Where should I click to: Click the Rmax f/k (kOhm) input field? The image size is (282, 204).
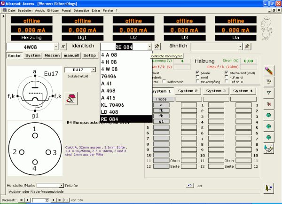(x=249, y=67)
